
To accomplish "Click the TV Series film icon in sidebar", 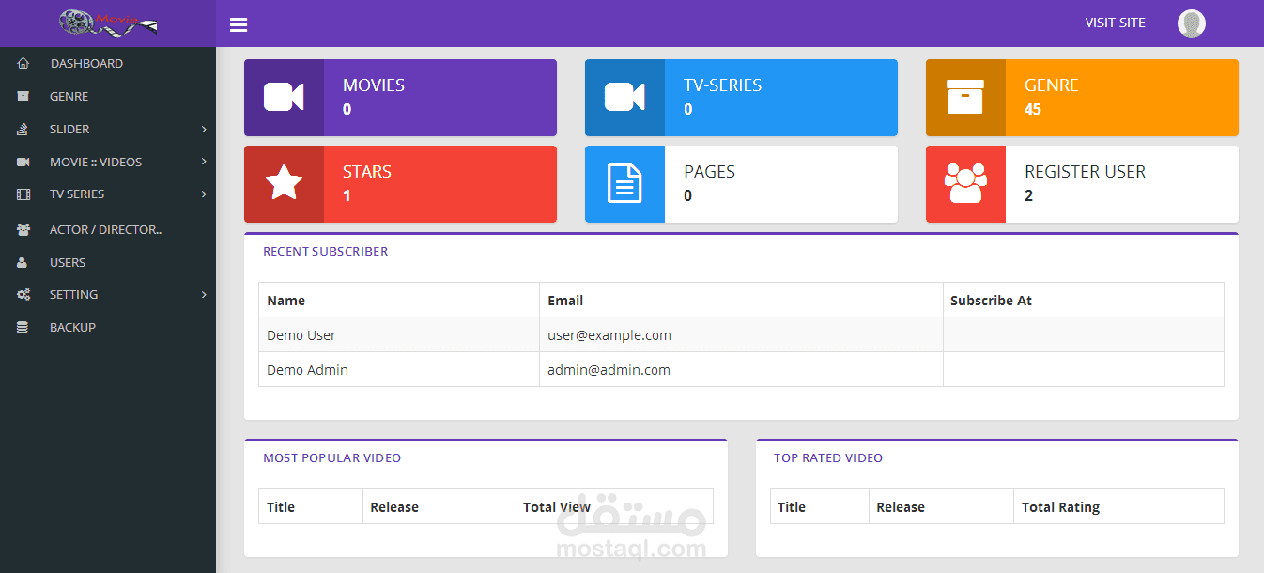I will tap(23, 194).
